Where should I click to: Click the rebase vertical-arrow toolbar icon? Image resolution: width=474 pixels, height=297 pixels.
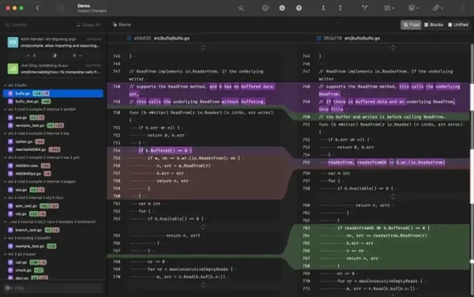(340, 8)
